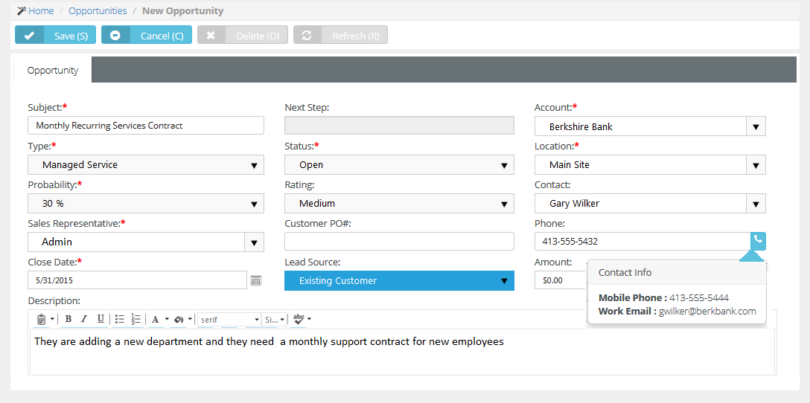Click the Cancel (C) button
The image size is (810, 403).
click(x=146, y=36)
